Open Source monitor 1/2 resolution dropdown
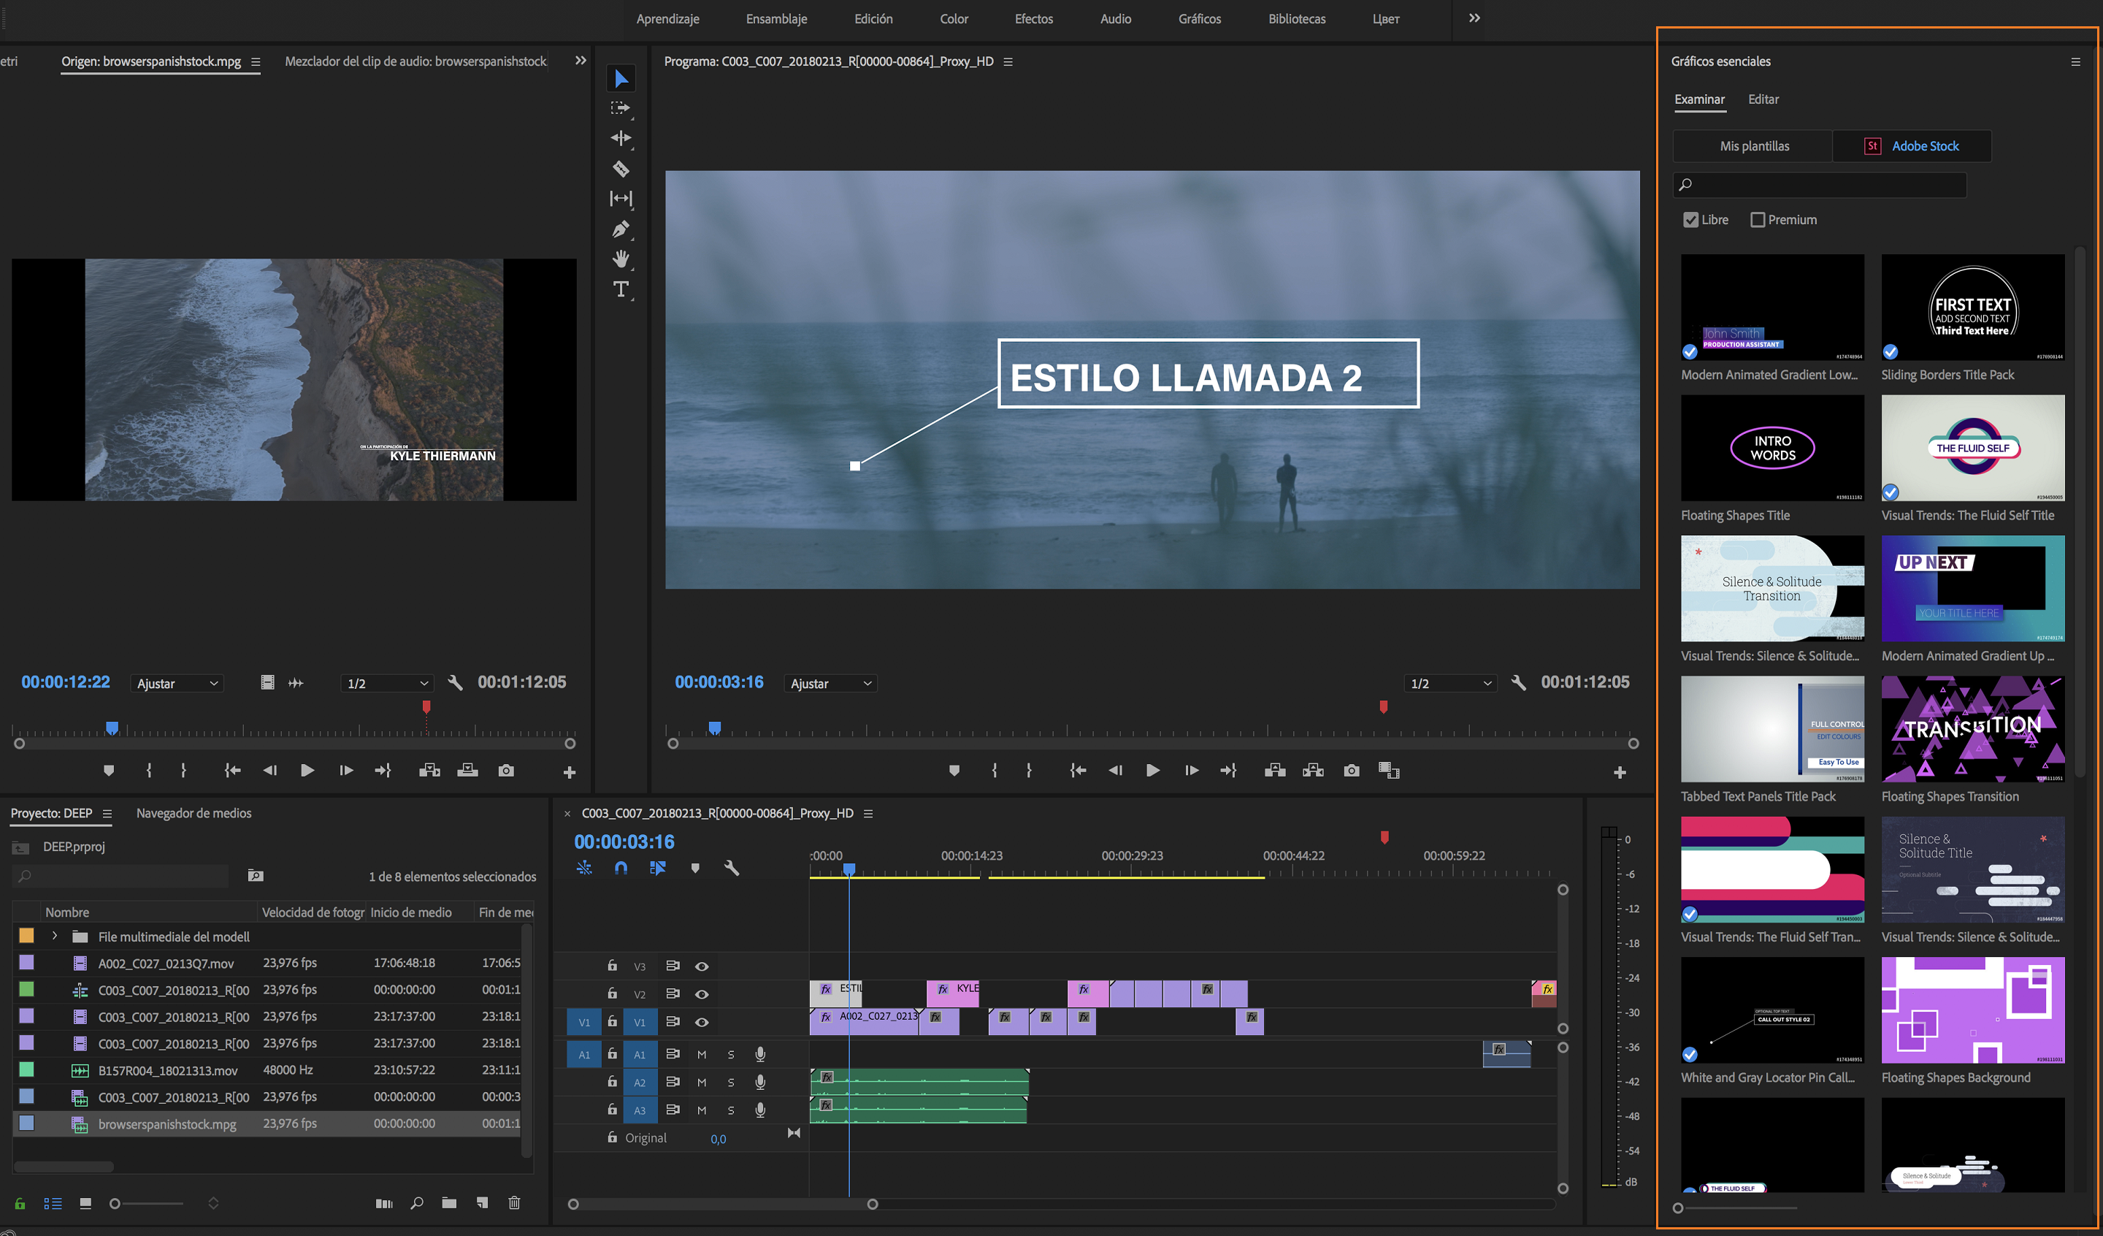This screenshot has width=2103, height=1236. tap(387, 683)
